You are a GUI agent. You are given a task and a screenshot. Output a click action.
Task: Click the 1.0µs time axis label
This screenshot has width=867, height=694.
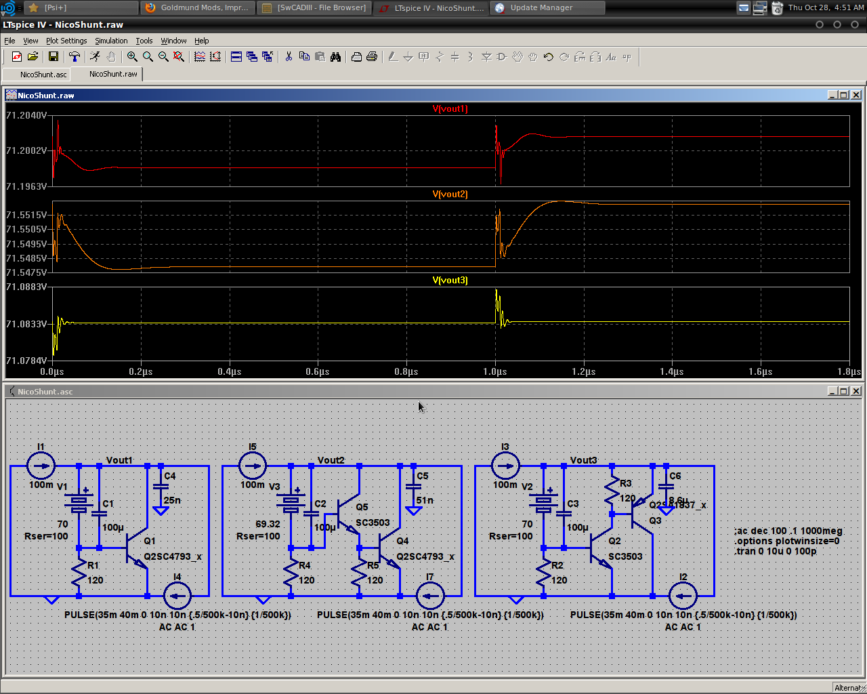[495, 371]
